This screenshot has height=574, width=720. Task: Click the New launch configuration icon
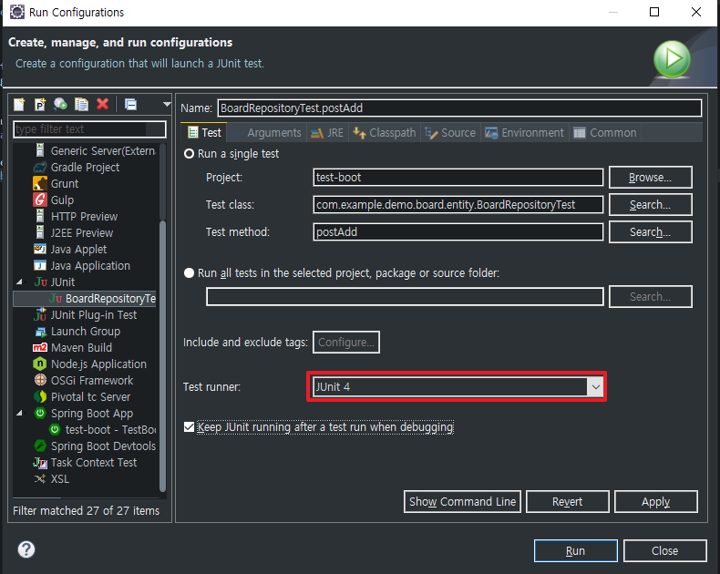pyautogui.click(x=19, y=105)
